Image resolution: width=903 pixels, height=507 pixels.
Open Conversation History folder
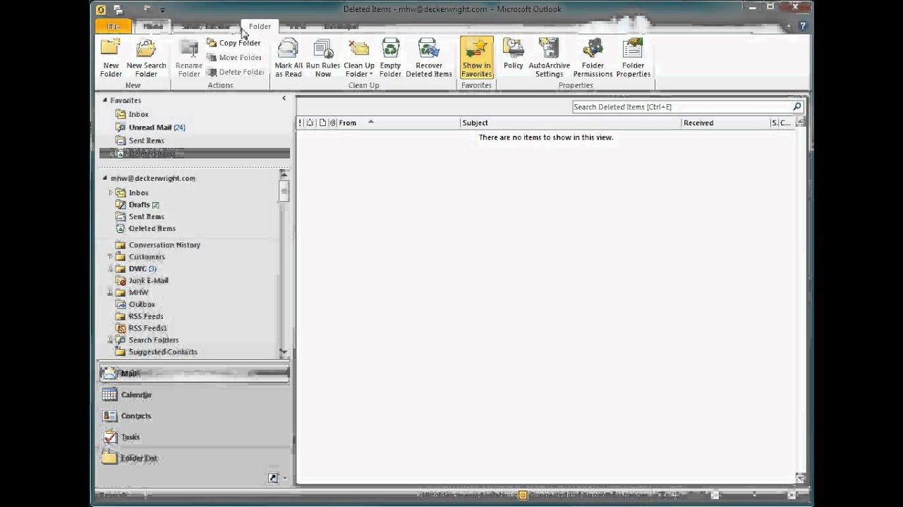point(164,245)
